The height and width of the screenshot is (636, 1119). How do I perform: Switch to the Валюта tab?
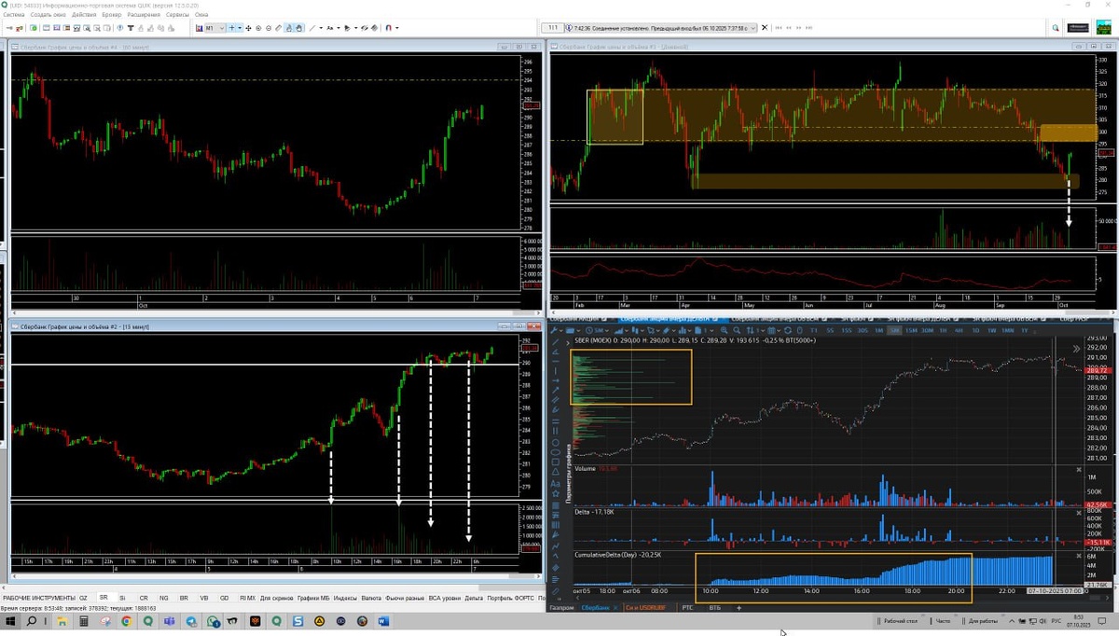(x=371, y=598)
